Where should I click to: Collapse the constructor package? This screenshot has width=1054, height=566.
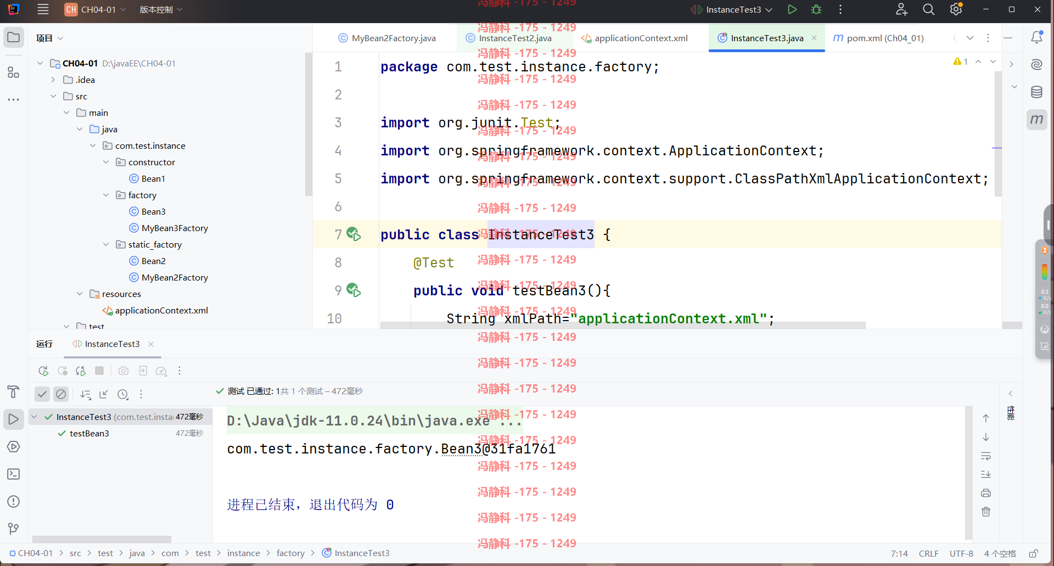click(106, 162)
